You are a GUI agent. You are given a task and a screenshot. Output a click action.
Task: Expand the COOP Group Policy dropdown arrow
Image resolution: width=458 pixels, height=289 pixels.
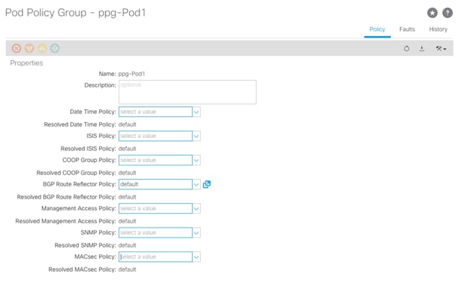[x=196, y=160]
